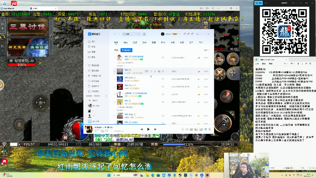The height and width of the screenshot is (178, 316).
Task: Play the current song in music player
Action: coord(149,129)
